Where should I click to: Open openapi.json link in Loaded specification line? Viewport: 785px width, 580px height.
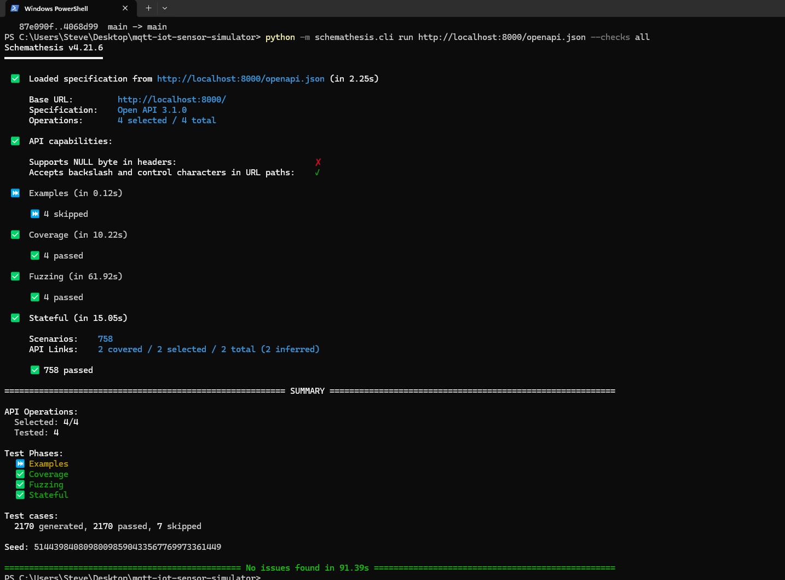pyautogui.click(x=241, y=79)
